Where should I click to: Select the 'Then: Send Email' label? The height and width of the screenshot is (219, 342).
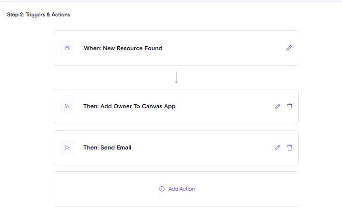[107, 147]
